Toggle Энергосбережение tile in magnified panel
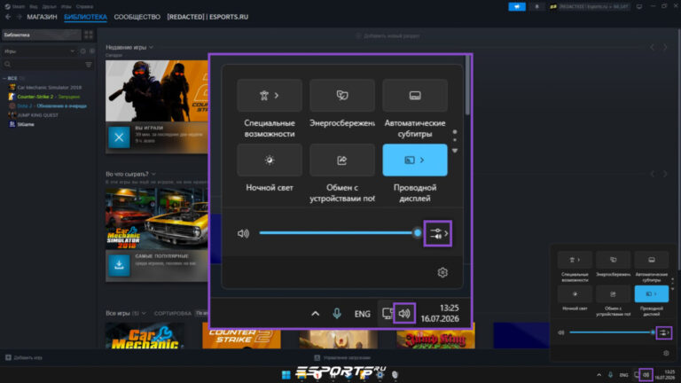681x383 pixels. 342,96
